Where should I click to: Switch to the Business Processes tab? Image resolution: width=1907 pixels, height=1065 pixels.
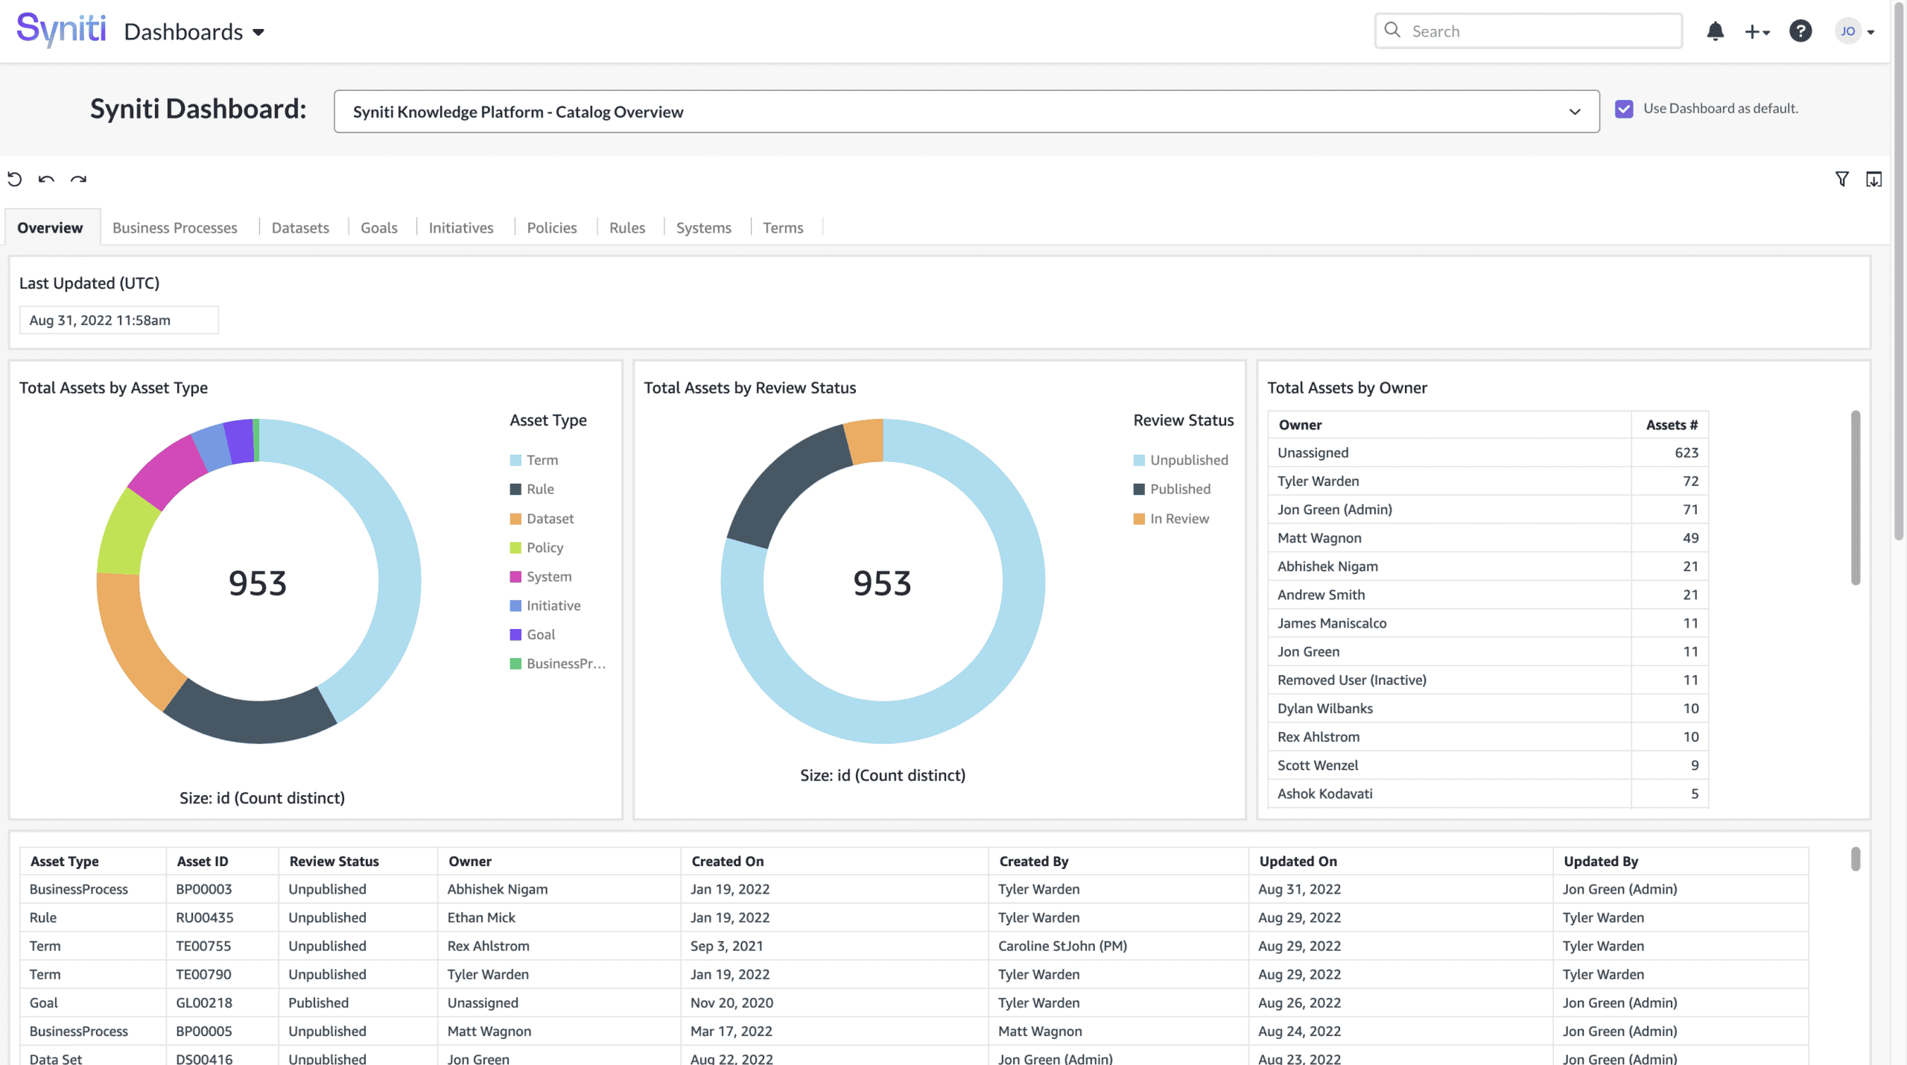click(x=175, y=228)
